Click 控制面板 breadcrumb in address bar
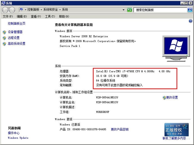The height and width of the screenshot is (145, 194). [x=33, y=10]
